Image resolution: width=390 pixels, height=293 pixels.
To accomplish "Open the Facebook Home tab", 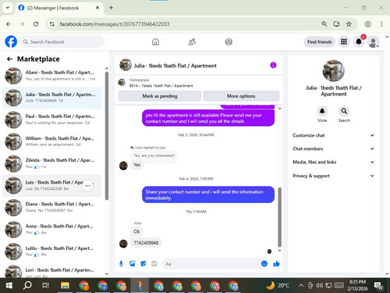I will pos(155,41).
